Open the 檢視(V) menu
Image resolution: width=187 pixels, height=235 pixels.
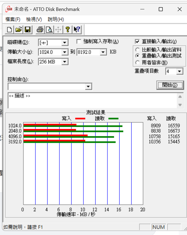click(34, 19)
